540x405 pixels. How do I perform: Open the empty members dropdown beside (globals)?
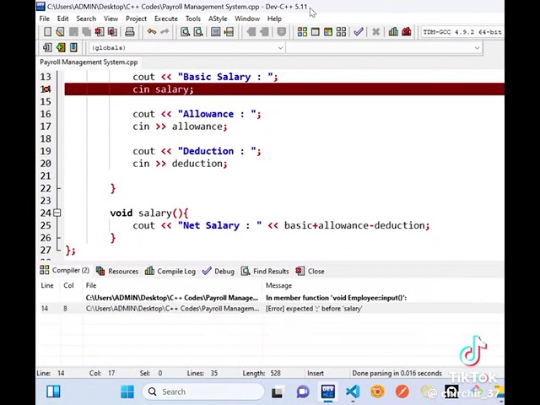(x=384, y=48)
